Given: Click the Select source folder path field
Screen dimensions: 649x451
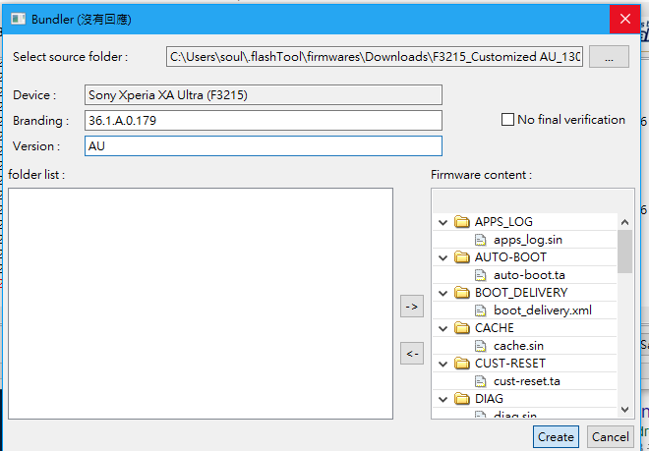Looking at the screenshot, I should tap(375, 57).
